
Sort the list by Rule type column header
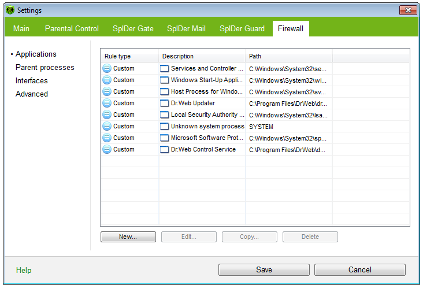[x=118, y=56]
